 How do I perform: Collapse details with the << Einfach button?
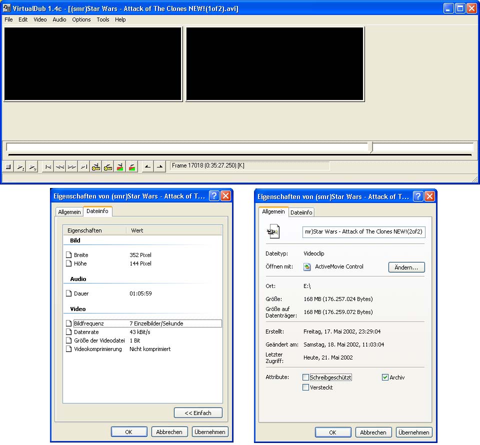tap(198, 413)
